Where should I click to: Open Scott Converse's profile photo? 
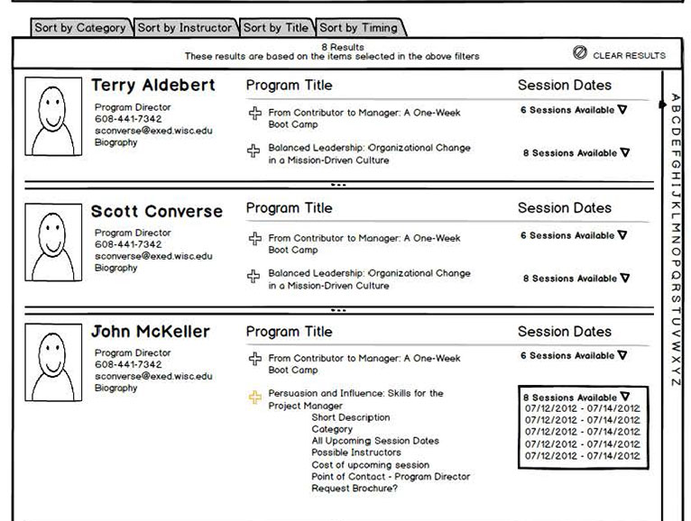[x=53, y=242]
